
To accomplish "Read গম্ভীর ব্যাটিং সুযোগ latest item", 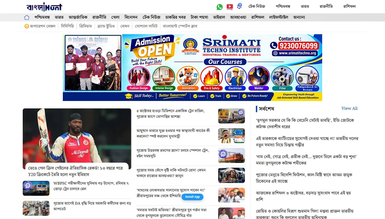I will click(x=307, y=141).
